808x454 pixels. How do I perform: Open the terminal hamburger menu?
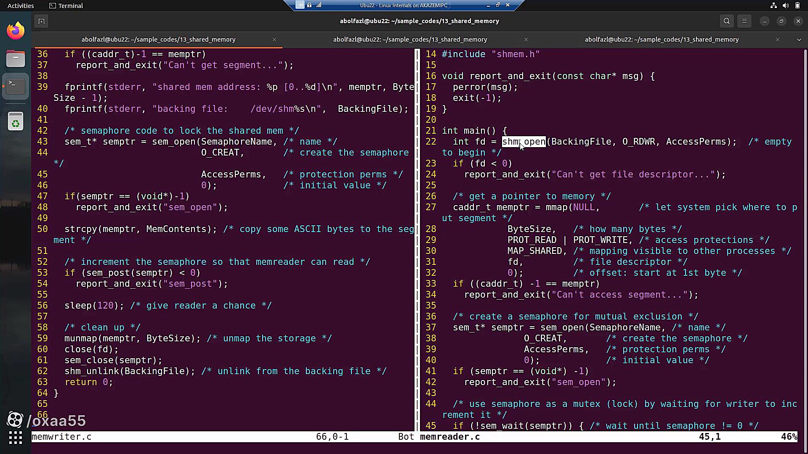coord(744,21)
